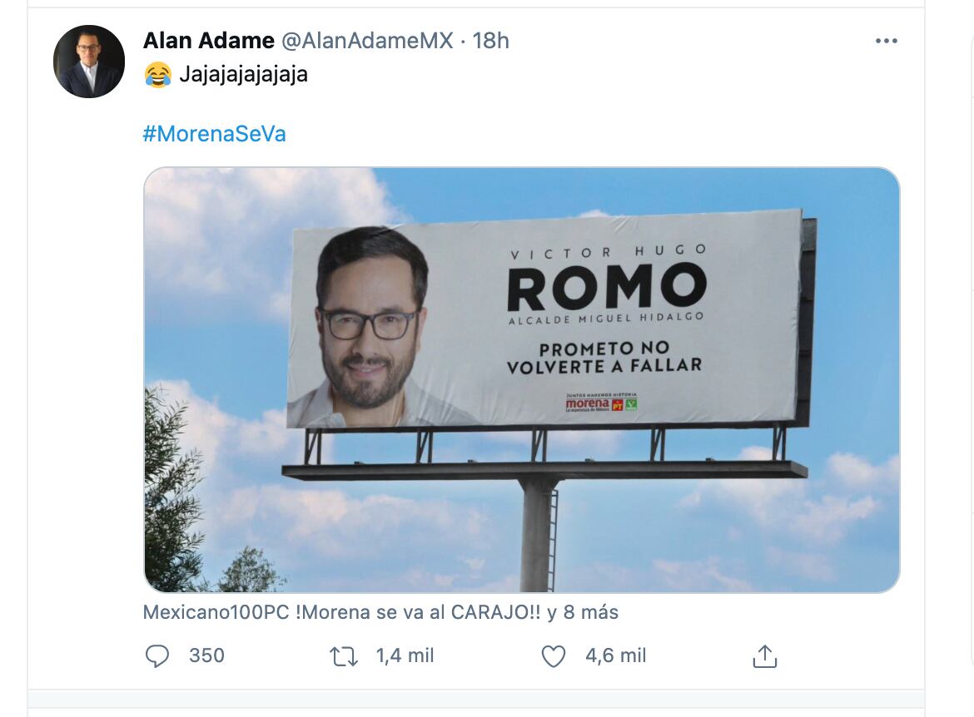Screen dimensions: 974x717
Task: Open the Alan Adame display name
Action: click(x=208, y=40)
